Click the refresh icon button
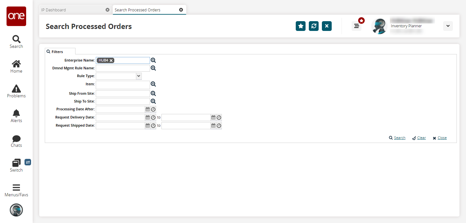The image size is (466, 223). [x=314, y=26]
